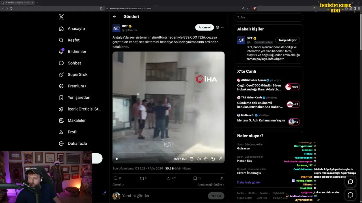Click the video progress bar
The image size is (362, 203).
point(169,153)
